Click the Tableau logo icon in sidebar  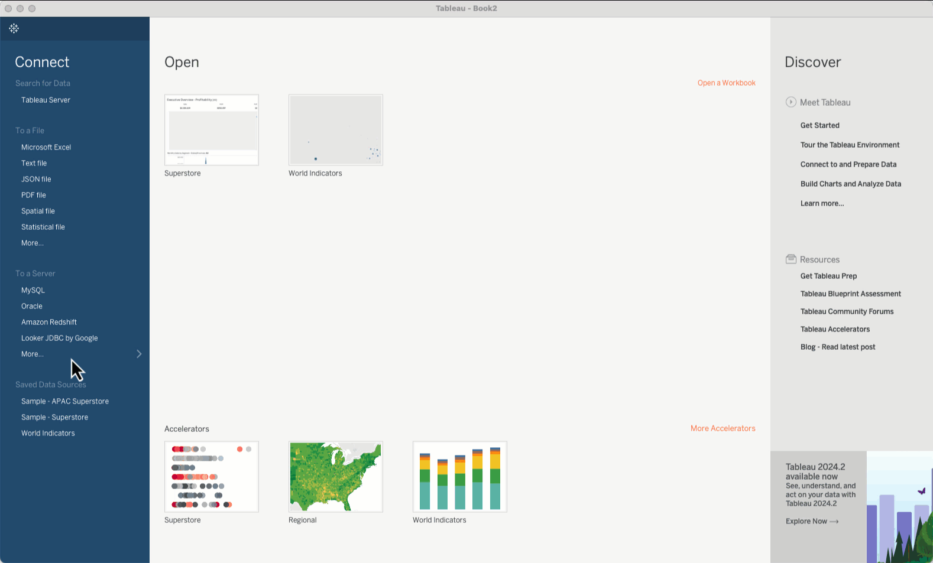[x=14, y=28]
